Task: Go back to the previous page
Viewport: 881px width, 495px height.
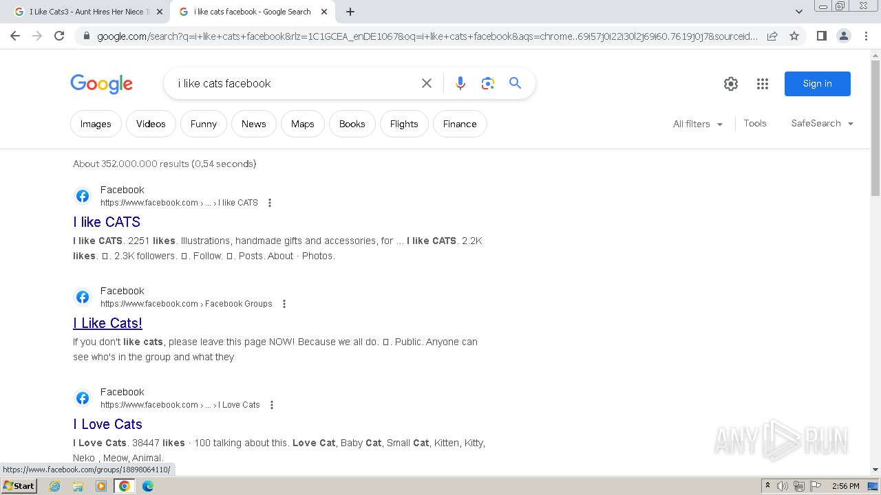Action: pyautogui.click(x=15, y=36)
